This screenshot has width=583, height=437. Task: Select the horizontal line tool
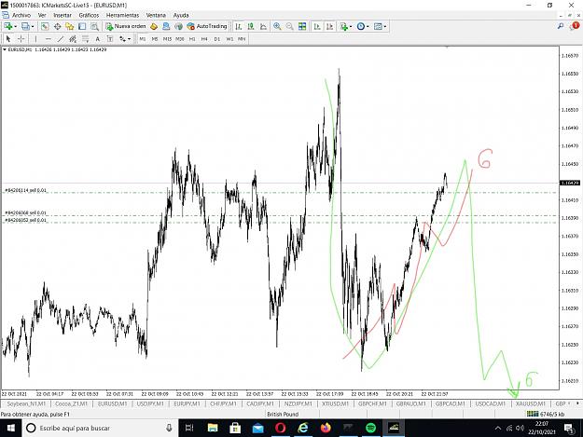tap(48, 38)
